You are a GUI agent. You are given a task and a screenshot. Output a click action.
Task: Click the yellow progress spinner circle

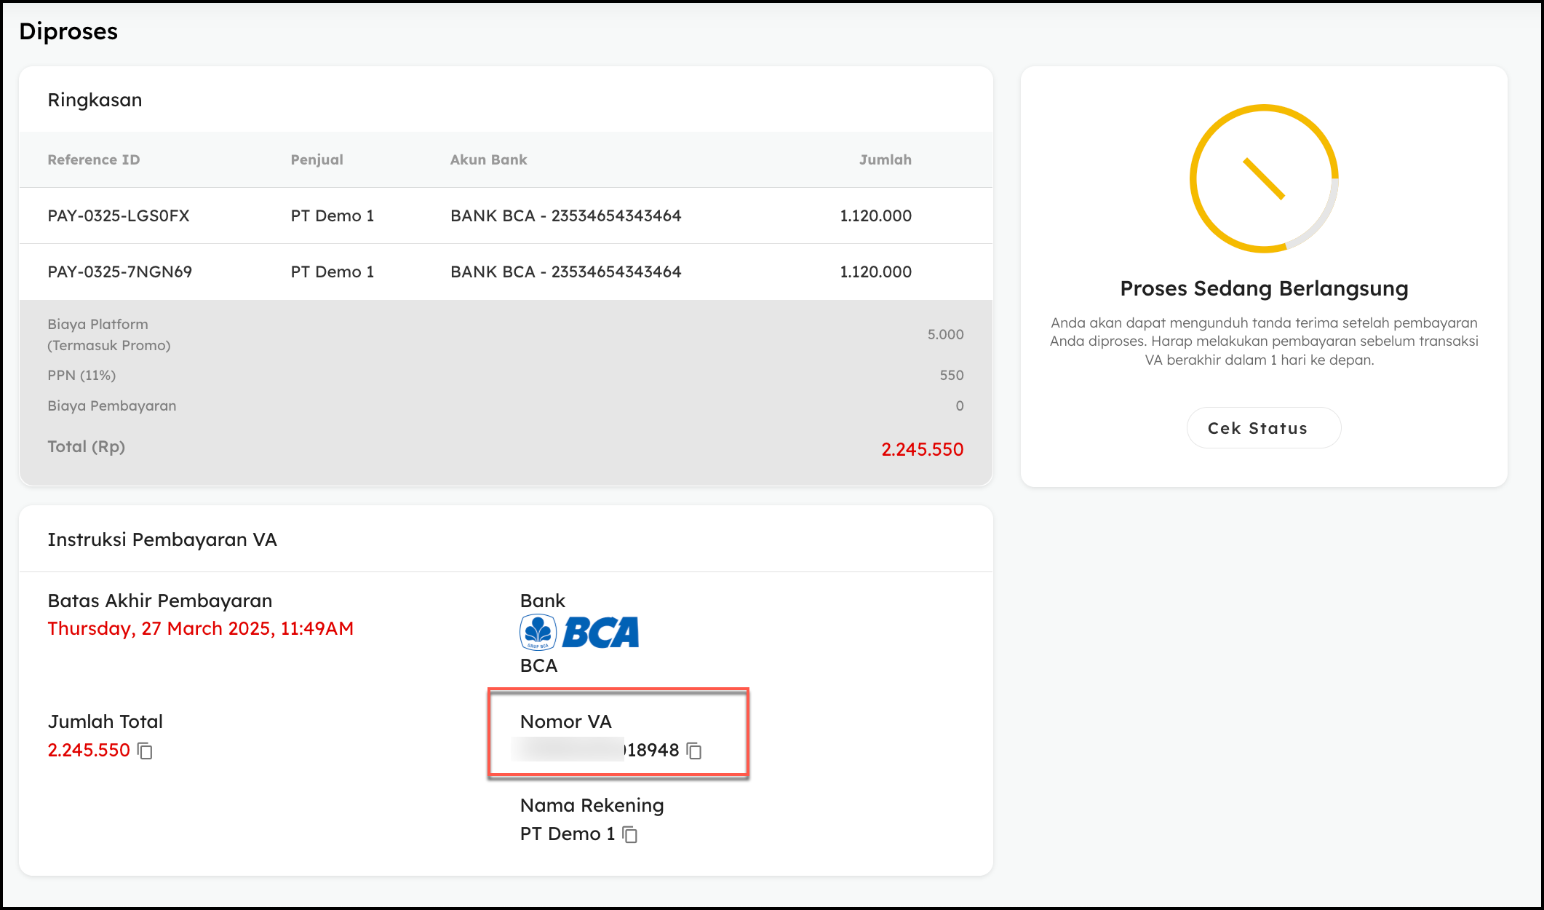(1264, 179)
